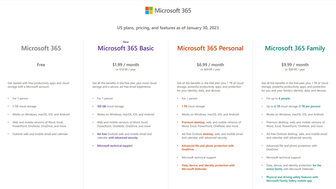Select the free Microsoft 365 plan heading

[x=41, y=48]
